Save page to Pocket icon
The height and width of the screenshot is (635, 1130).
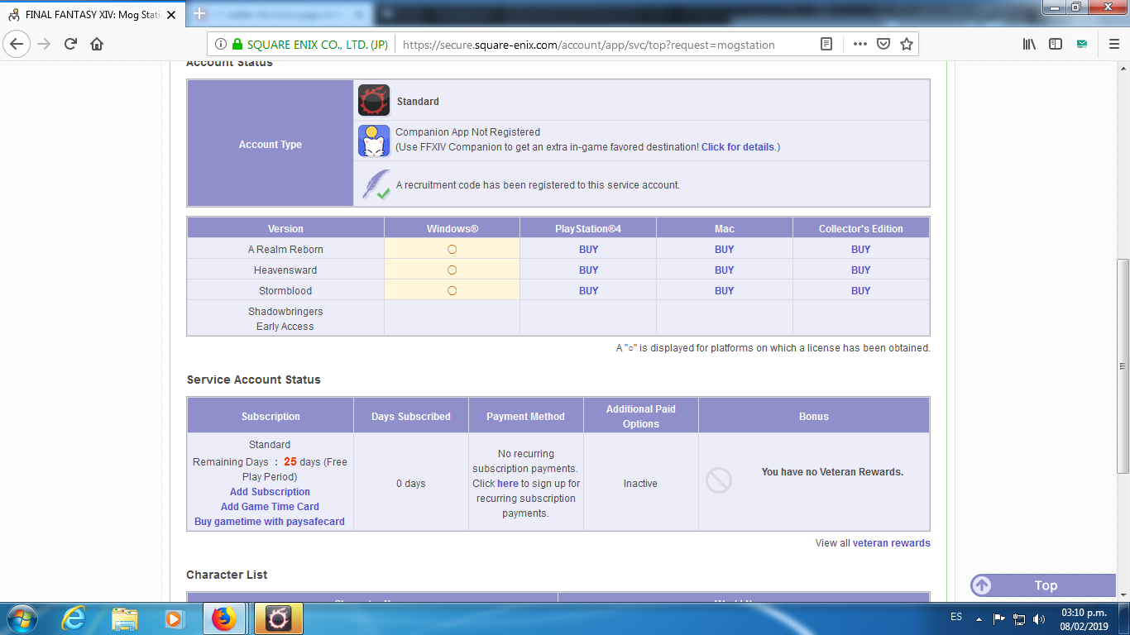(883, 44)
